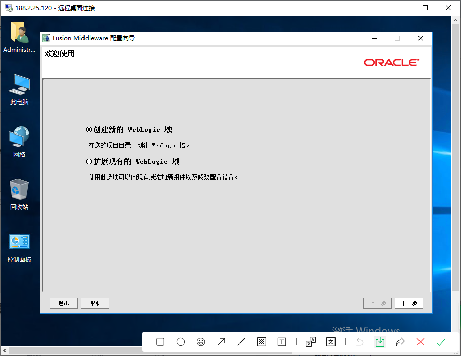461x356 pixels.
Task: Share the screenshot with forward arrow
Action: pyautogui.click(x=400, y=342)
